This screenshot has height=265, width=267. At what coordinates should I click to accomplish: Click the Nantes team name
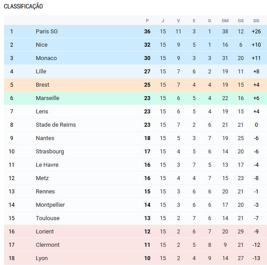point(45,138)
